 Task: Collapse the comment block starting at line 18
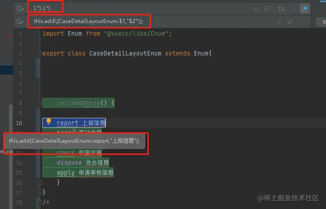pyautogui.click(x=40, y=202)
